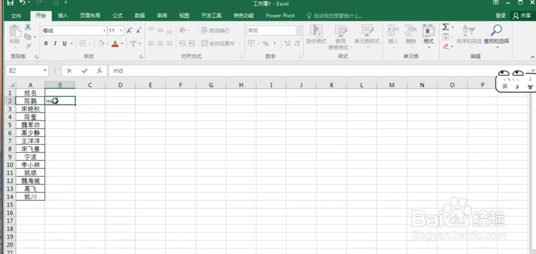Image resolution: width=536 pixels, height=254 pixels.
Task: Click the Format Painter brush icon
Action: pyautogui.click(x=27, y=46)
